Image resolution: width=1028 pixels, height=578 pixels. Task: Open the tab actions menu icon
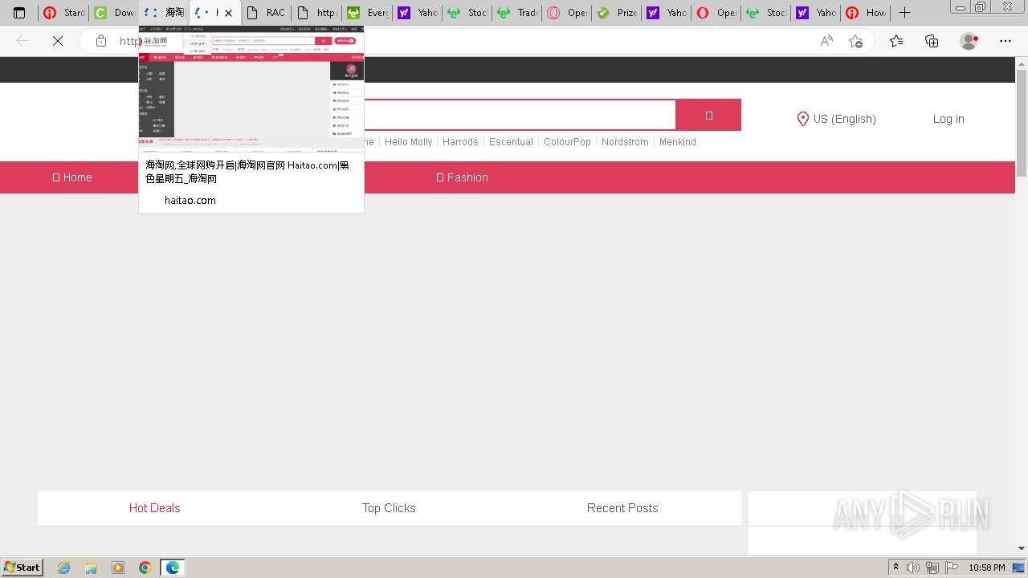tap(19, 13)
